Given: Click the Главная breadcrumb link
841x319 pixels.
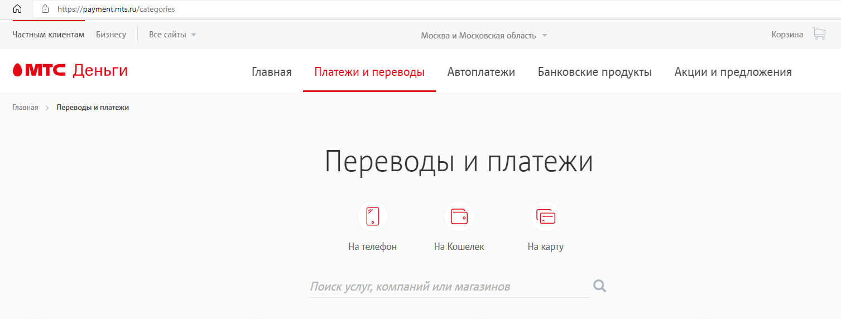Looking at the screenshot, I should point(26,108).
